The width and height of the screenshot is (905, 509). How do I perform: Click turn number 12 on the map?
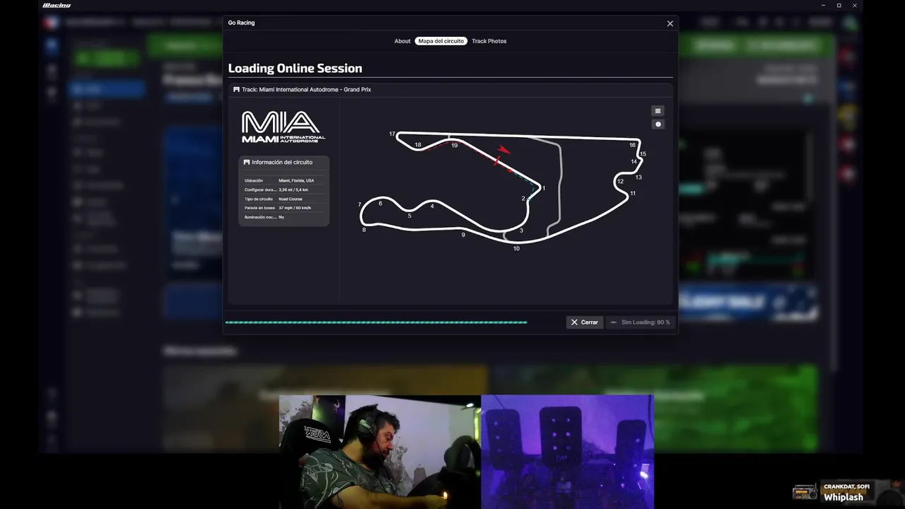pyautogui.click(x=620, y=182)
